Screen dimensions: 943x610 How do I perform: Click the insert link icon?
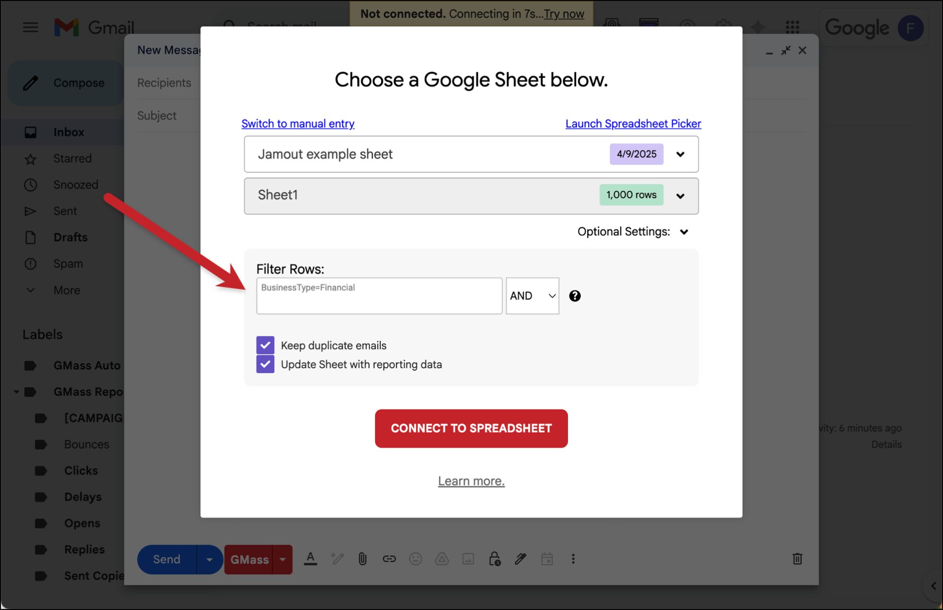click(x=389, y=559)
